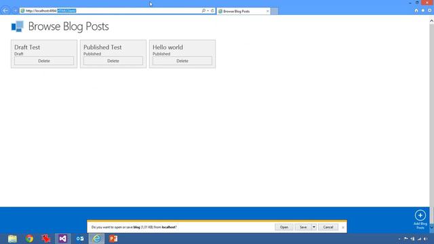Click the LightSwitch app logo icon
Viewport: 434px width, 244px height.
(17, 26)
